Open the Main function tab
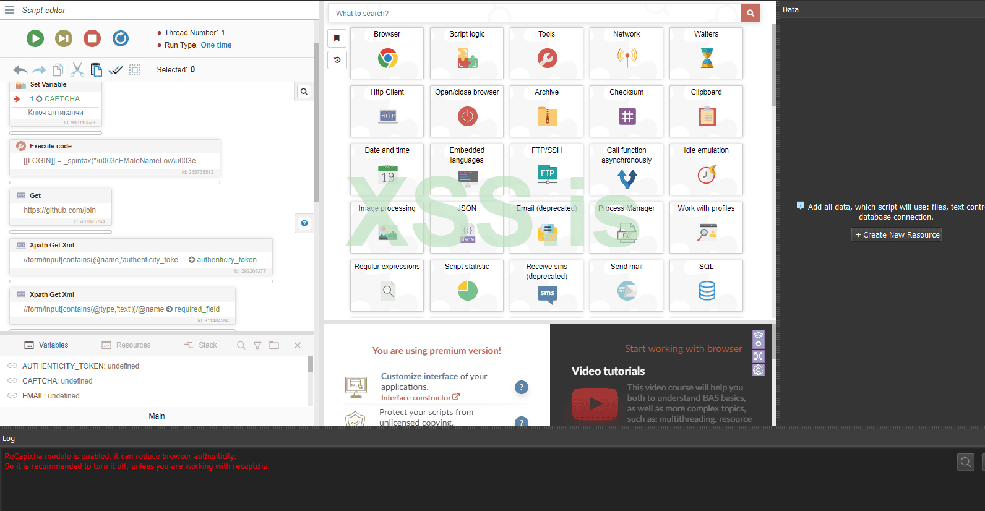 (x=157, y=416)
